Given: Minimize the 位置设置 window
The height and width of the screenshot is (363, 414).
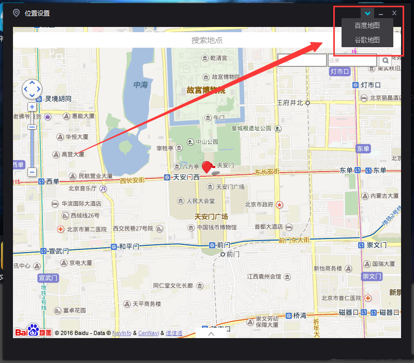Looking at the screenshot, I should (x=381, y=13).
